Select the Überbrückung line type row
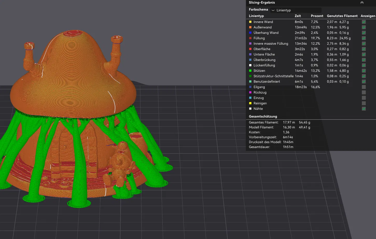The height and width of the screenshot is (239, 376). (264, 60)
